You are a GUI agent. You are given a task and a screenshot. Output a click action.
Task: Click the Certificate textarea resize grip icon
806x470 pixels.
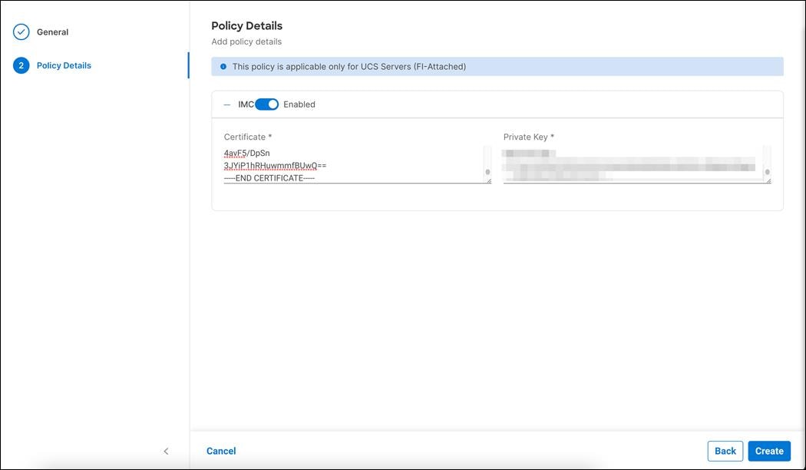488,180
